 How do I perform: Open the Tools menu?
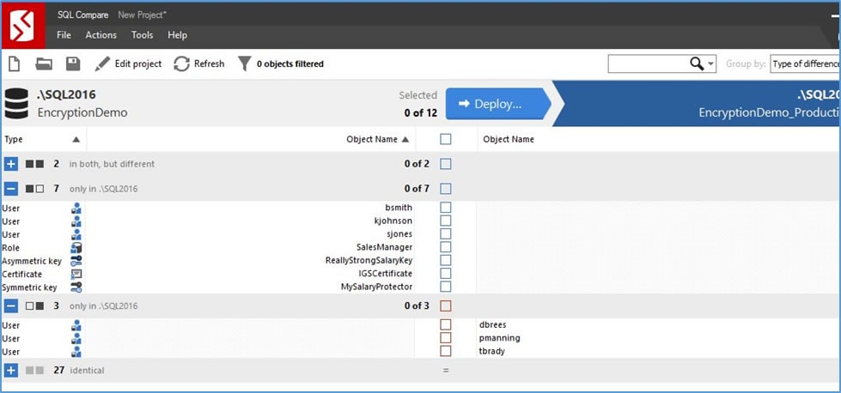[142, 35]
